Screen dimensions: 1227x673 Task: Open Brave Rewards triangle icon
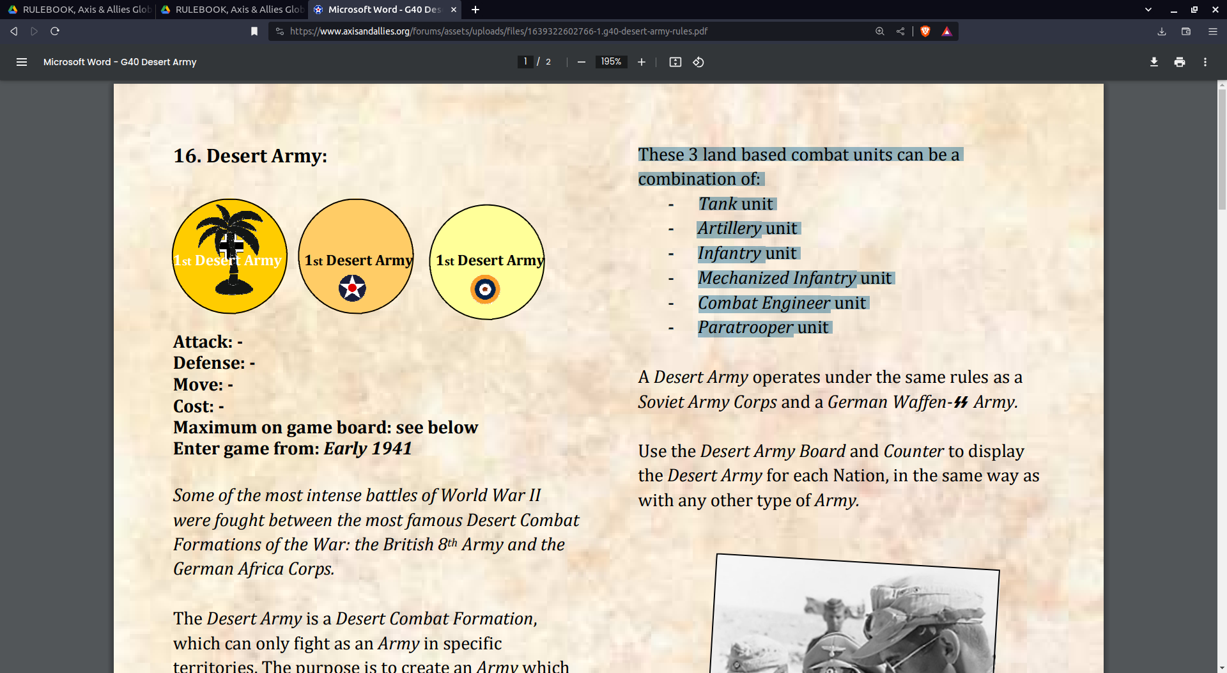point(947,31)
